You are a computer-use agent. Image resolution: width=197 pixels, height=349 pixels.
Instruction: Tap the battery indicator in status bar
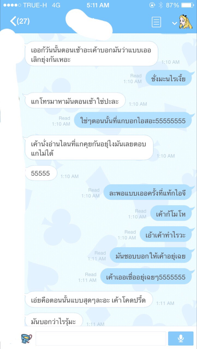pos(187,5)
